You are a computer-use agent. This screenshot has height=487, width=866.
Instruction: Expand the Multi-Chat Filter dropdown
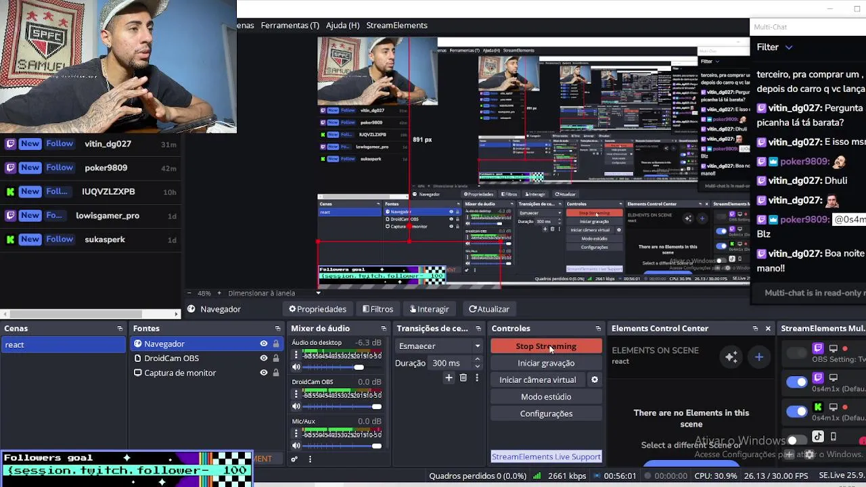click(x=774, y=47)
